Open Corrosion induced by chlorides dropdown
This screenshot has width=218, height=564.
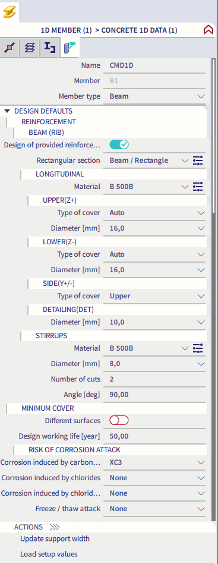(154, 478)
